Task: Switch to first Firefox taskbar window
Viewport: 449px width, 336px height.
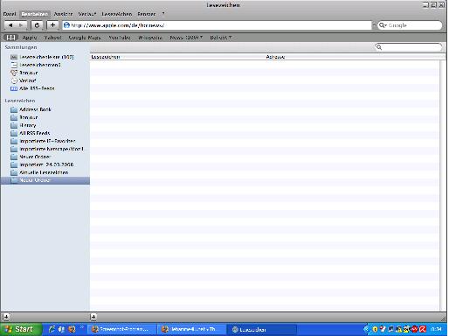Action: coord(121,330)
